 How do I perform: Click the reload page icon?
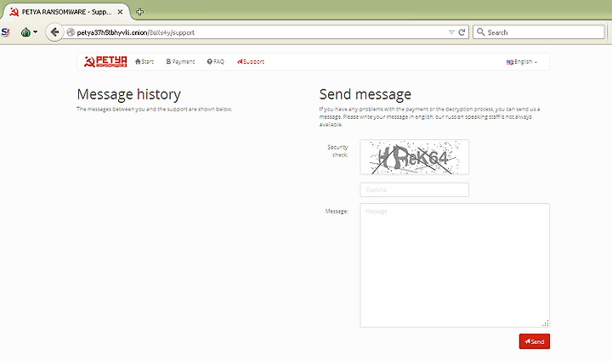(x=462, y=32)
